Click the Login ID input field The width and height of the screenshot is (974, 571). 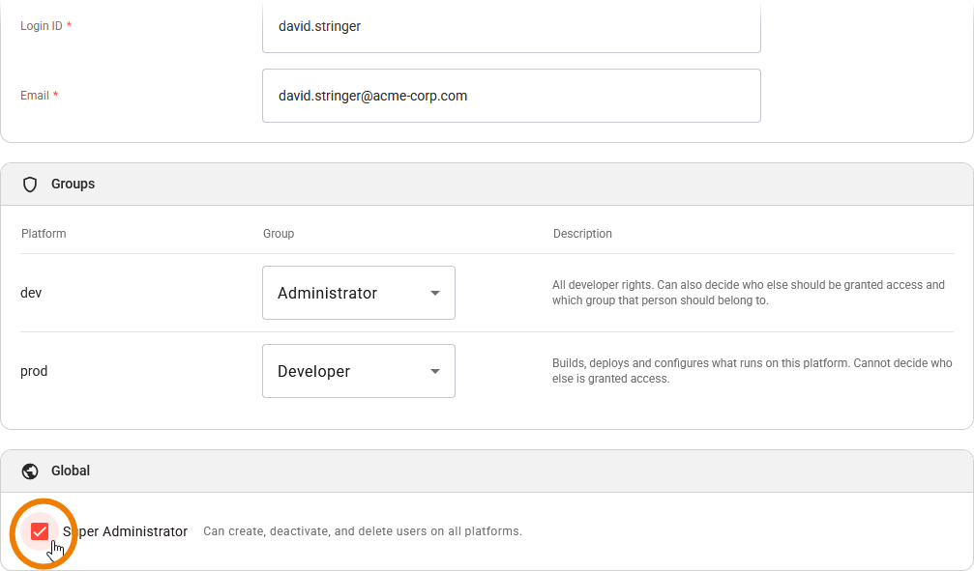pos(512,27)
